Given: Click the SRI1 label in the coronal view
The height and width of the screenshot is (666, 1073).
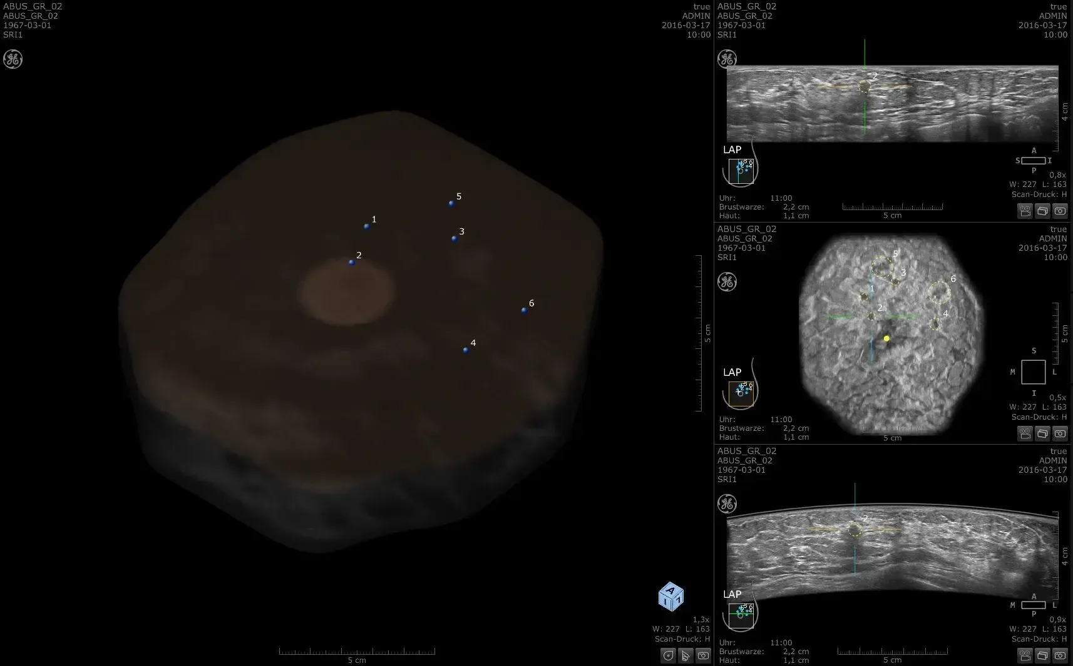Looking at the screenshot, I should [x=727, y=257].
